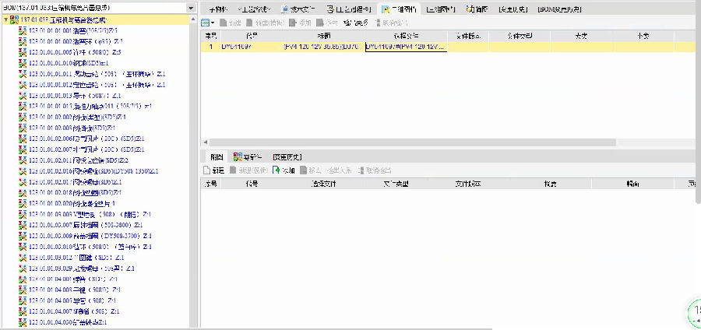Click the green 添加 icon in lower toolbar

277,170
